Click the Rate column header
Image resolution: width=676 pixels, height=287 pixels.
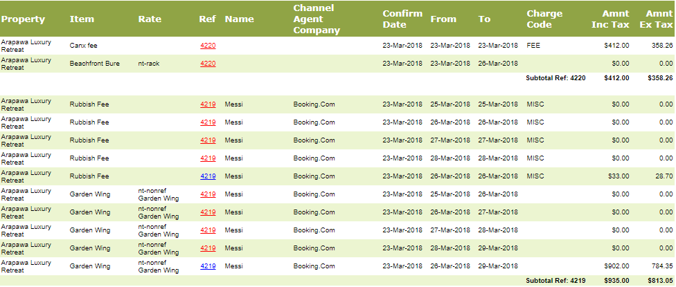point(150,19)
